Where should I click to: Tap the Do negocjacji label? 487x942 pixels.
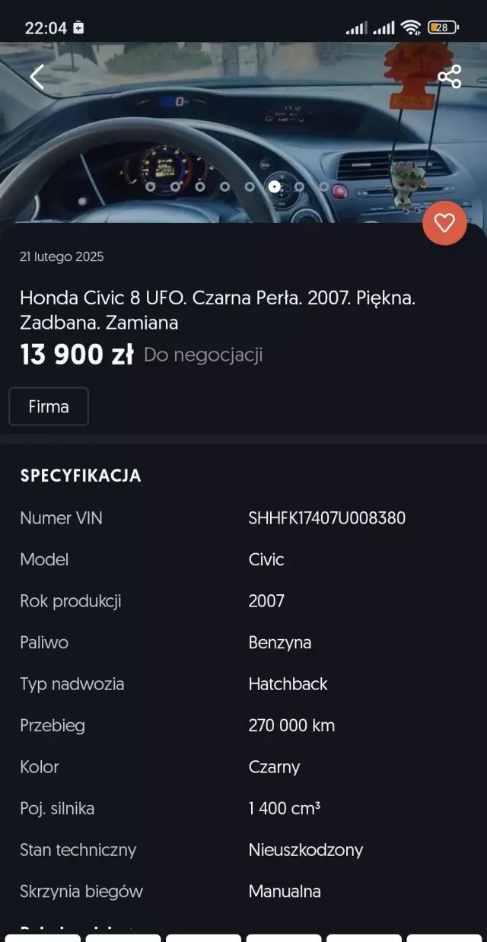pos(203,355)
